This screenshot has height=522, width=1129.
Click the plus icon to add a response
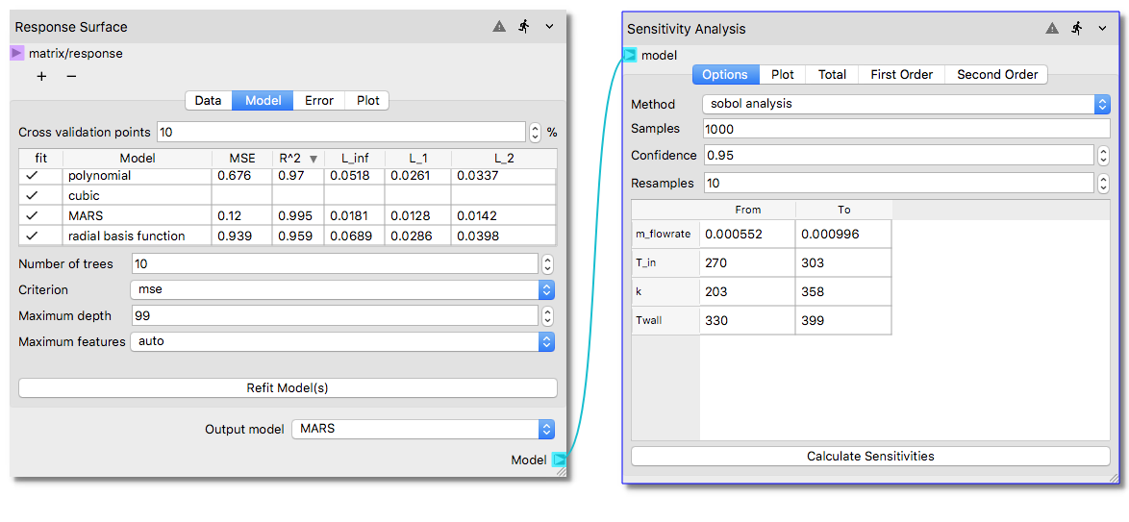click(41, 76)
